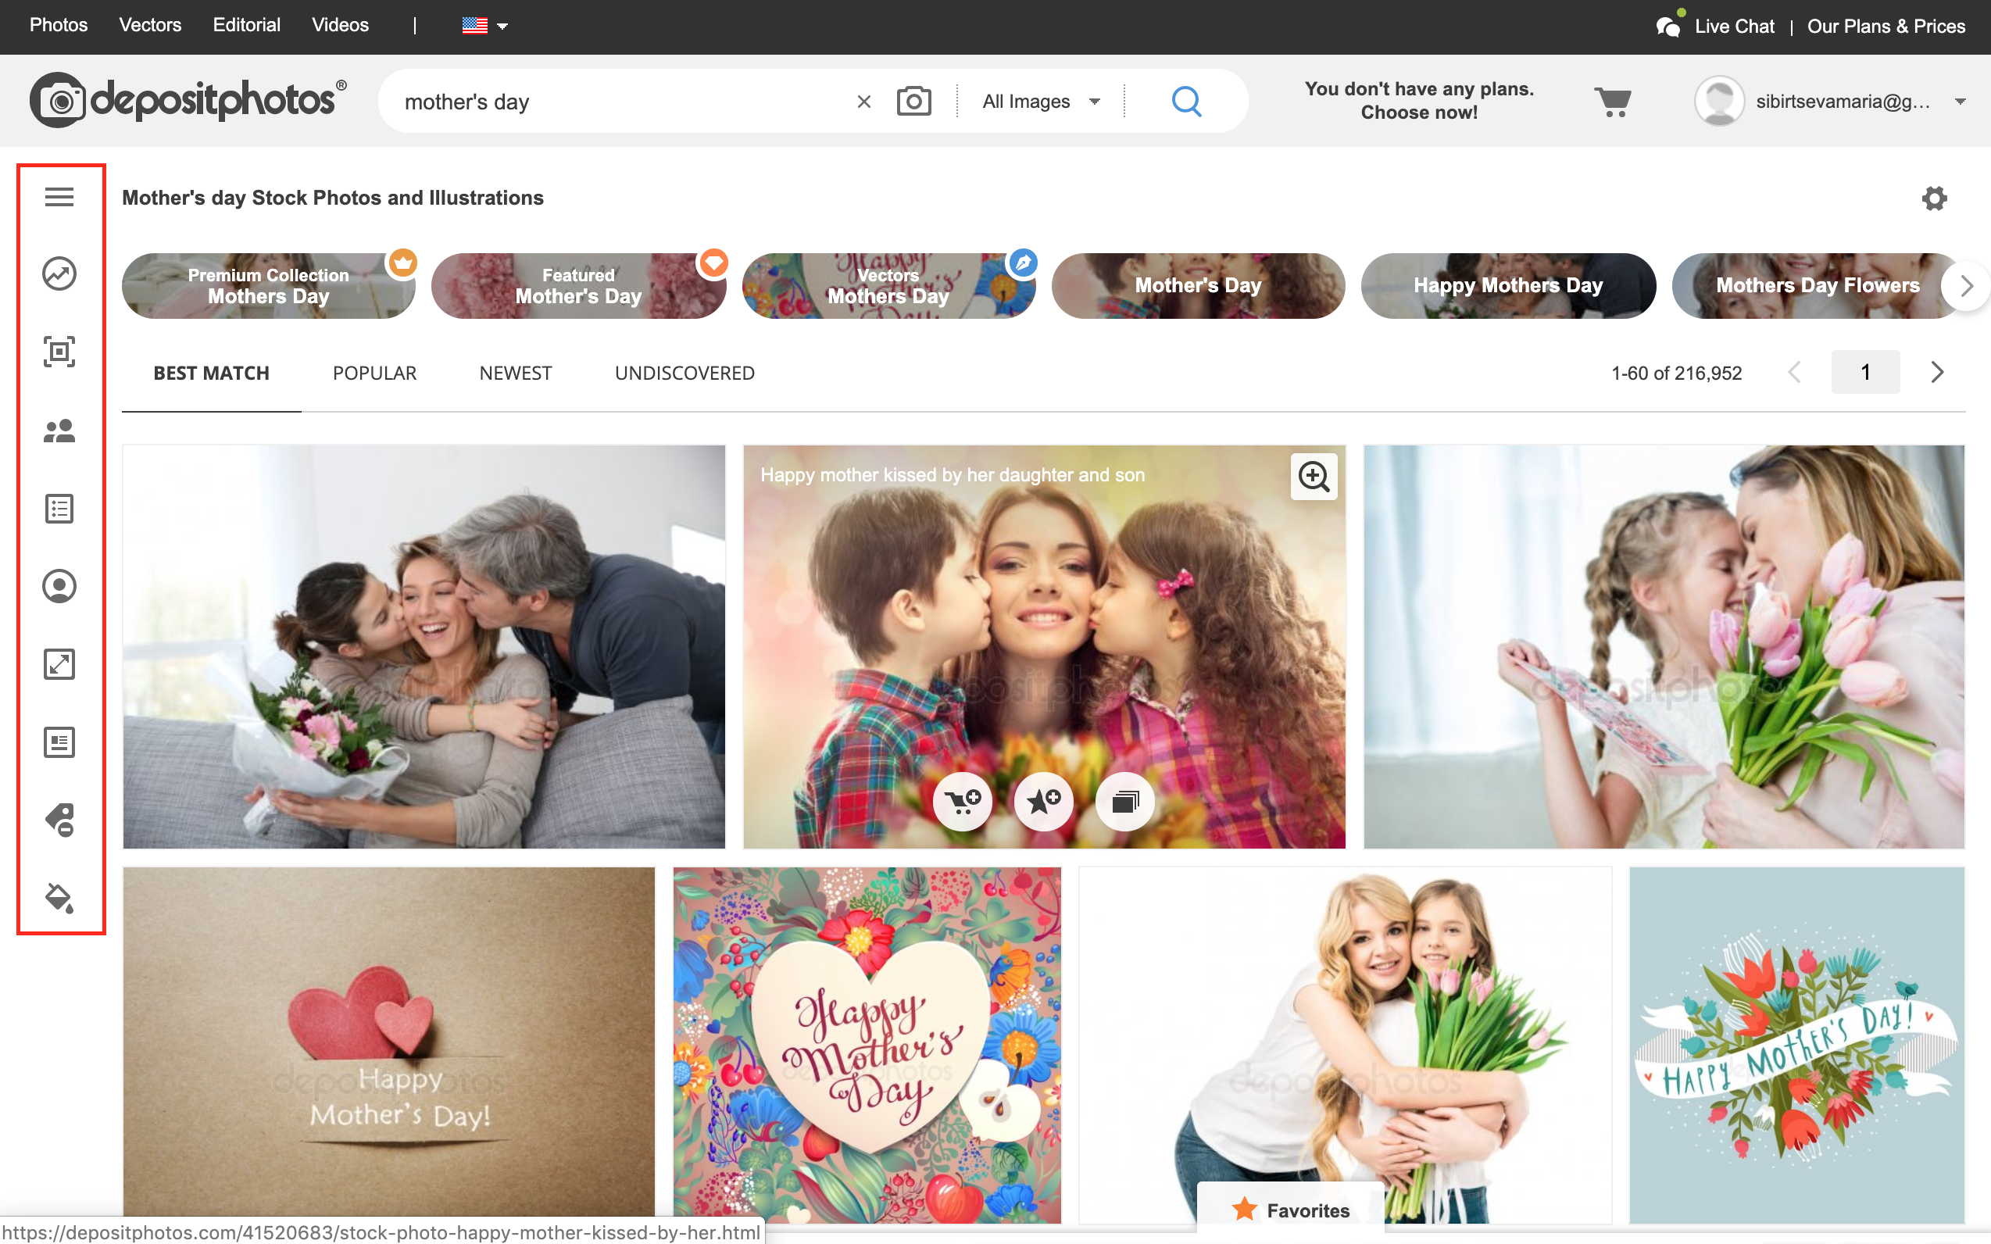Select the editorial/news sidebar icon
The image size is (1991, 1244).
pyautogui.click(x=57, y=742)
